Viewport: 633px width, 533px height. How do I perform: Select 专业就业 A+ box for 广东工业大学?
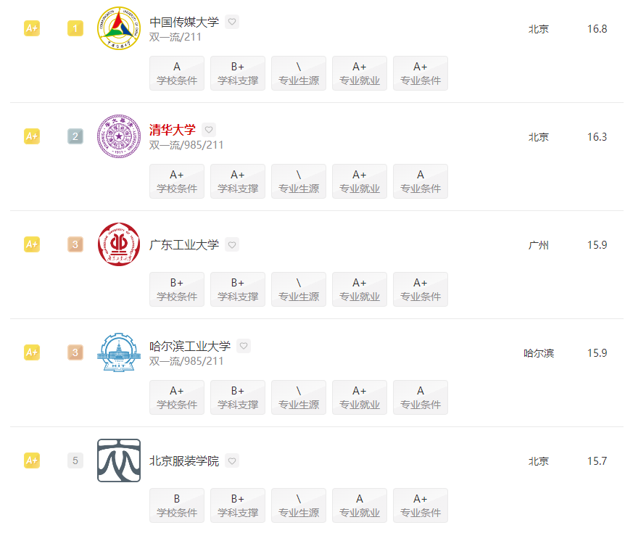tap(360, 289)
